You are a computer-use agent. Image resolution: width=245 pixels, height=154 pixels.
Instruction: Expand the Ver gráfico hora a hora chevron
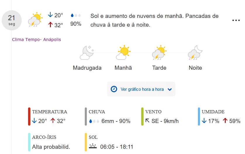[170, 89]
